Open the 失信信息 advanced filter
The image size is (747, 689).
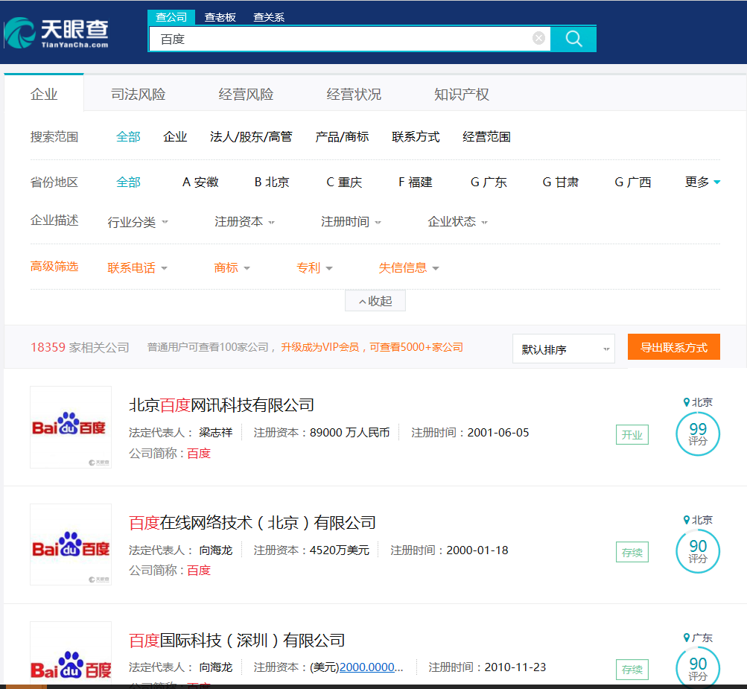click(x=409, y=268)
